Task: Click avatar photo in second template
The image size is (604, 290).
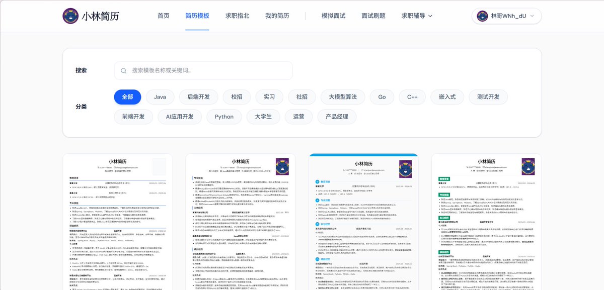Action: (282, 166)
